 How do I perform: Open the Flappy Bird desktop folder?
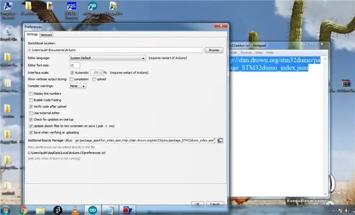[8, 137]
